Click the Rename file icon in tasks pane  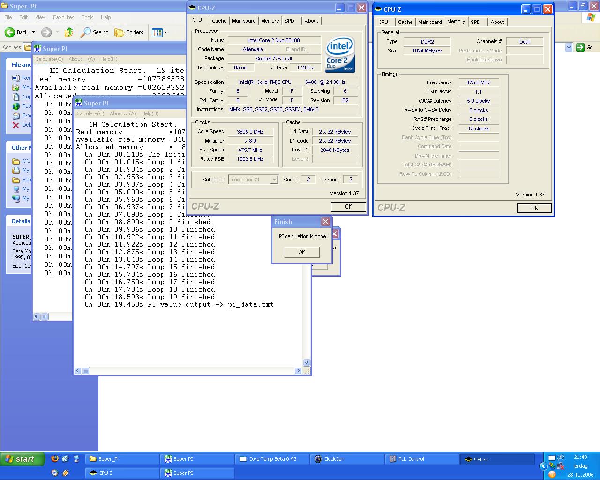(x=16, y=78)
